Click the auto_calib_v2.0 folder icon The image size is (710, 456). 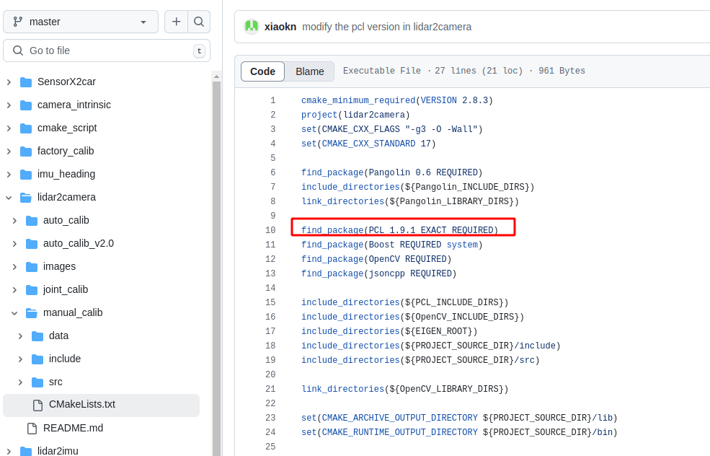click(32, 244)
